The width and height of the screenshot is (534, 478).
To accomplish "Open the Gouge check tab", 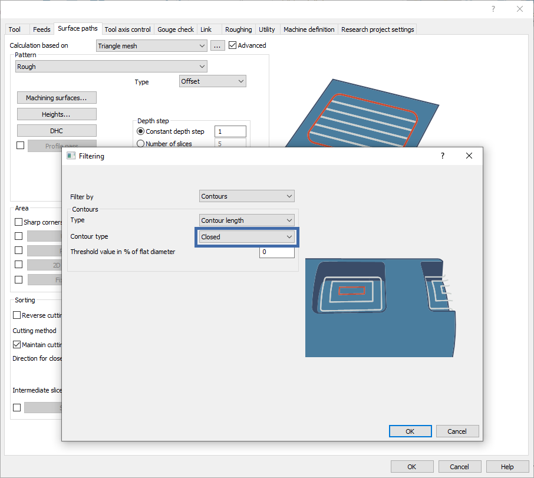I will click(x=176, y=29).
